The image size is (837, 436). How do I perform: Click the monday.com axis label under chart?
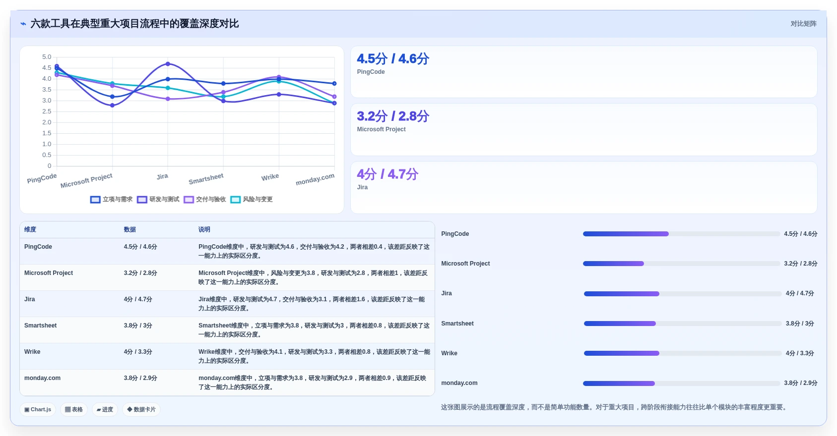(315, 179)
